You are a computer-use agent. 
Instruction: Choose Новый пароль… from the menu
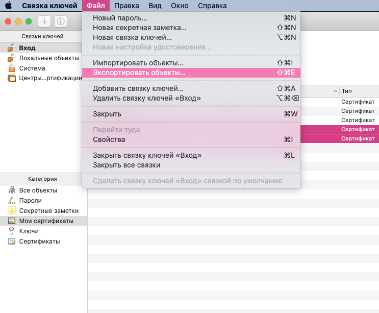click(x=191, y=18)
